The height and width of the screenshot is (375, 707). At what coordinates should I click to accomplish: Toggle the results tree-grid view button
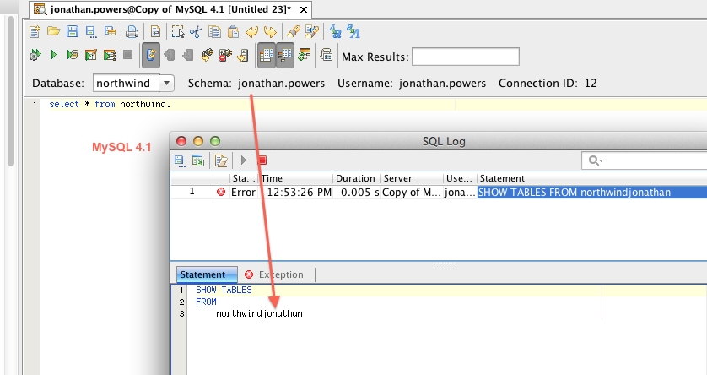click(285, 56)
